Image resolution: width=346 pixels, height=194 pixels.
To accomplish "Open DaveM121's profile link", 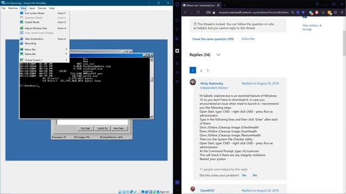I will [x=207, y=190].
